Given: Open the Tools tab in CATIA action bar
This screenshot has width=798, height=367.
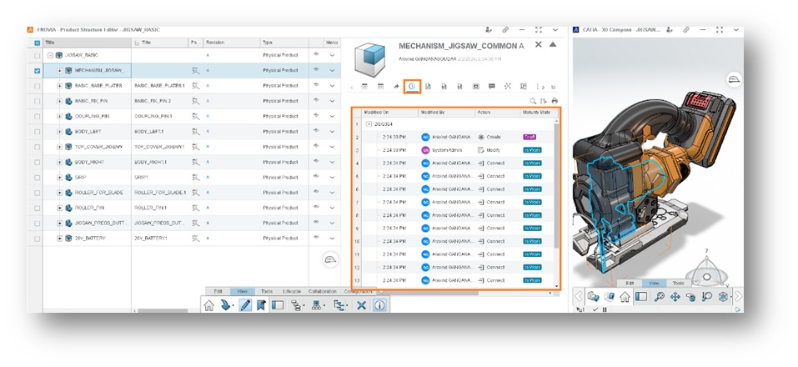Looking at the screenshot, I should pos(679,283).
